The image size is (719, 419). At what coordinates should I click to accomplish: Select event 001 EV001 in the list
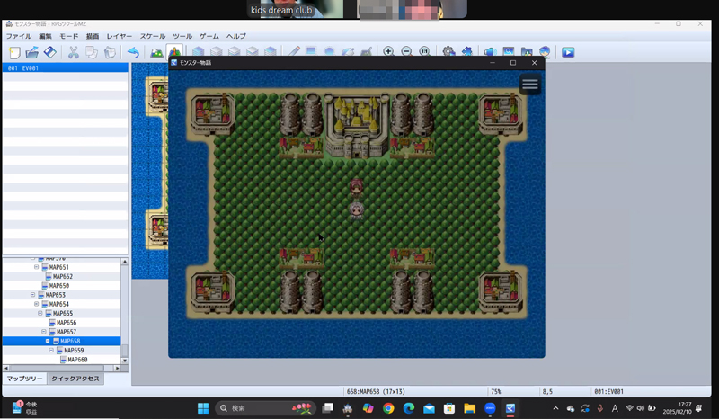[63, 67]
